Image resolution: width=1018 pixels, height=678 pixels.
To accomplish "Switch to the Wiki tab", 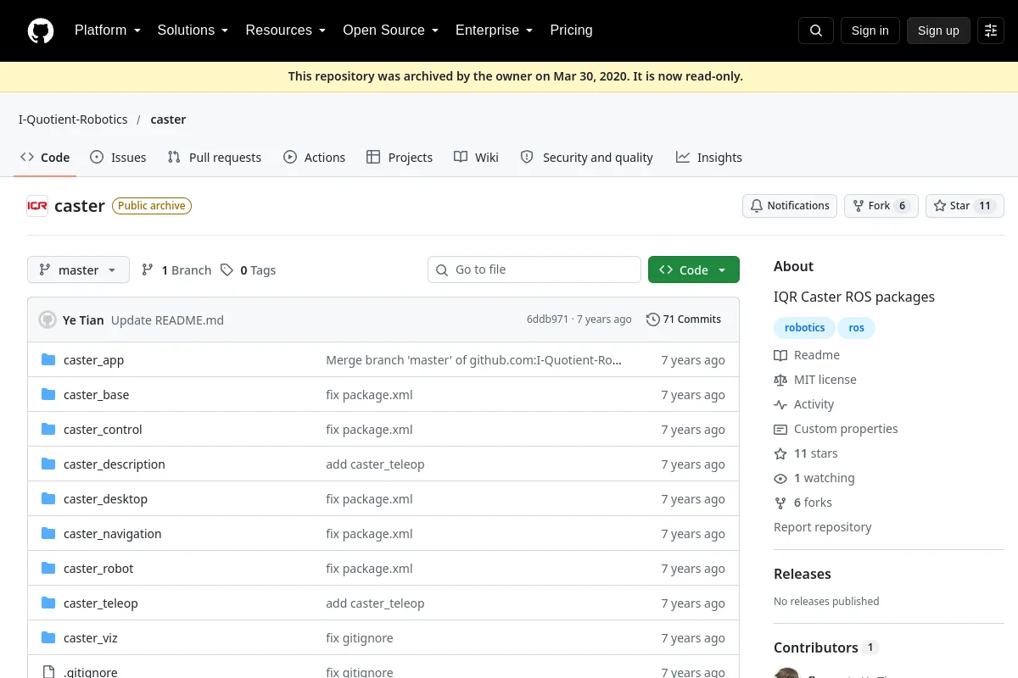I will click(477, 158).
